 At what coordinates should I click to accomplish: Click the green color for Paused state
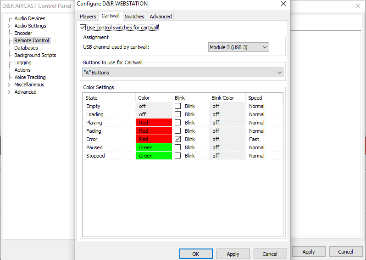[154, 147]
